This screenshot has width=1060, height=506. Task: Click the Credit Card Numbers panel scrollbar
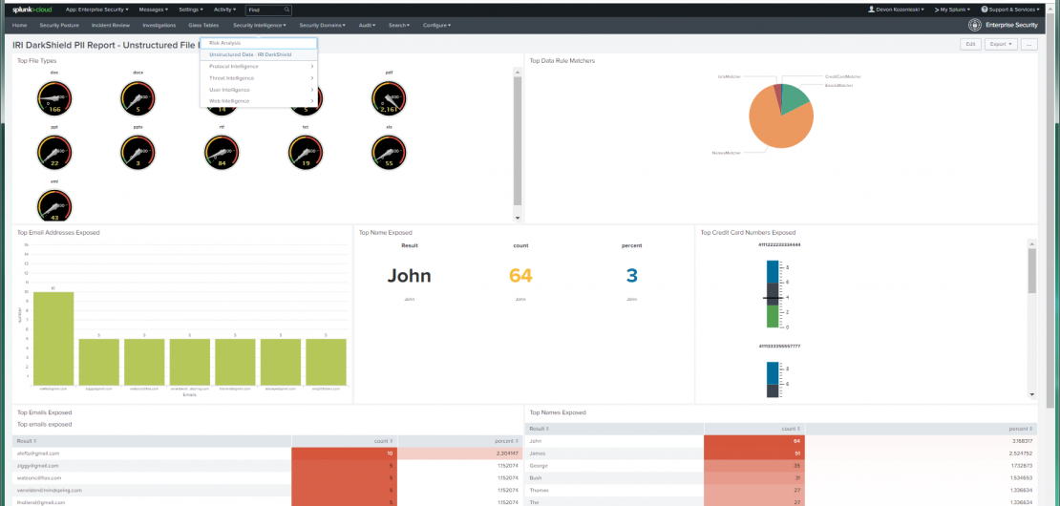pyautogui.click(x=1031, y=270)
